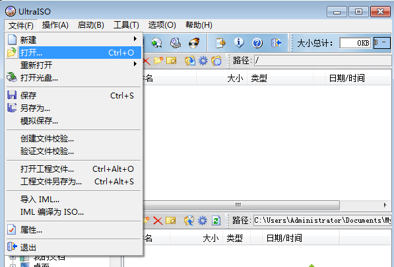Sort ISO pane by 日期/时间 column
This screenshot has width=394, height=267.
(x=358, y=79)
